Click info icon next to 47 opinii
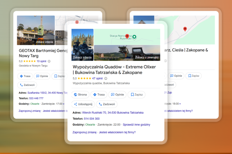The width and height of the screenshot is (232, 154). pyautogui.click(x=106, y=78)
